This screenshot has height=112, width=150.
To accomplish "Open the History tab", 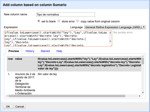I will (30, 51).
